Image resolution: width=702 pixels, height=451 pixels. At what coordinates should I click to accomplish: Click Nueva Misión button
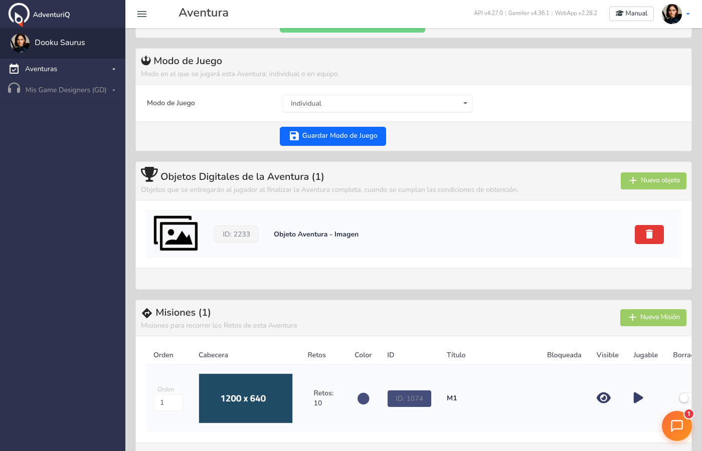coord(653,318)
